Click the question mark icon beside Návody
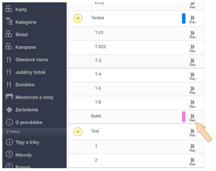This screenshot has height=171, width=216. click(9, 154)
